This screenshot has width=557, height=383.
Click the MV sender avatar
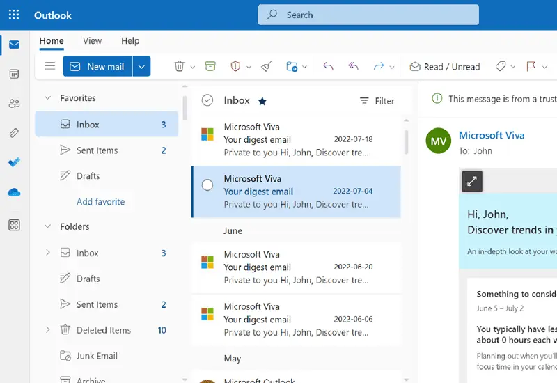click(x=439, y=141)
